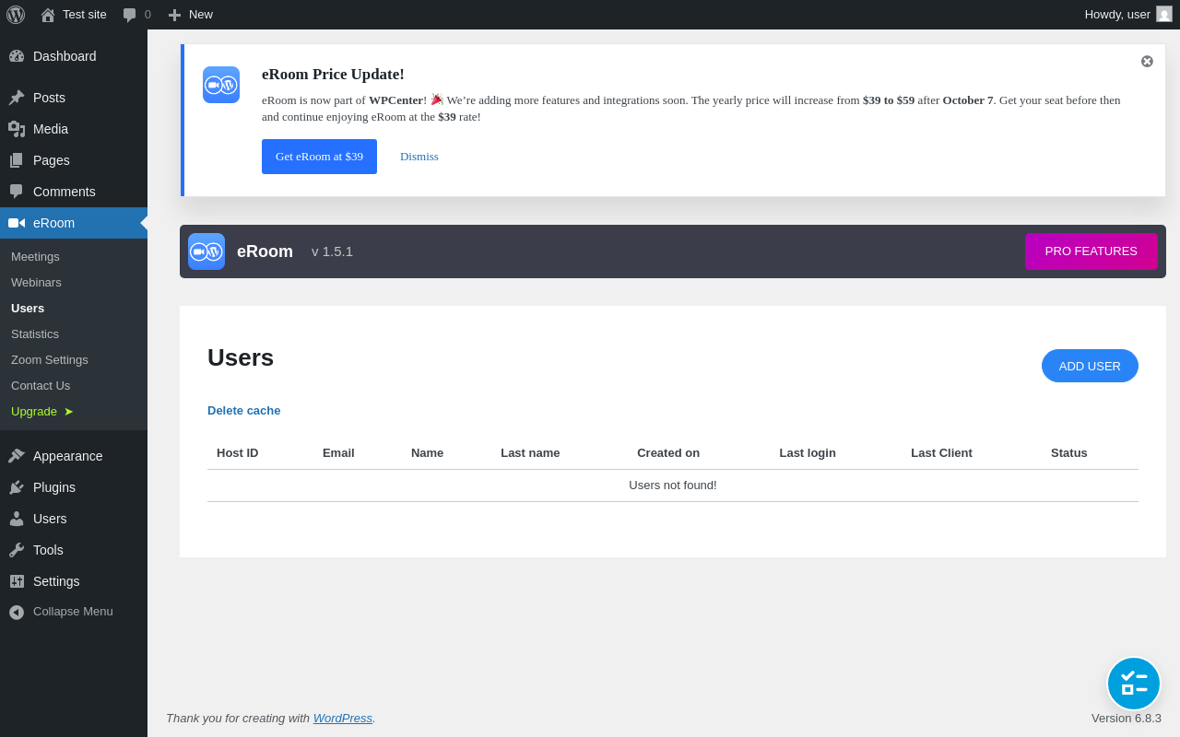Click the Delete cache link

pos(244,411)
